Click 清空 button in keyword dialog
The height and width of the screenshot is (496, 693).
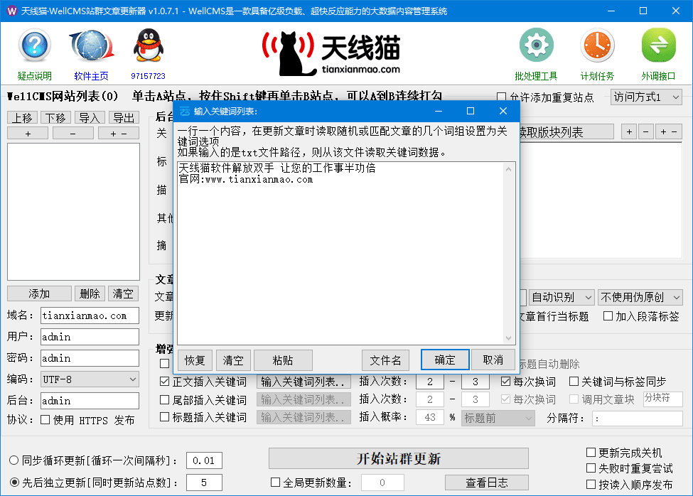point(233,360)
